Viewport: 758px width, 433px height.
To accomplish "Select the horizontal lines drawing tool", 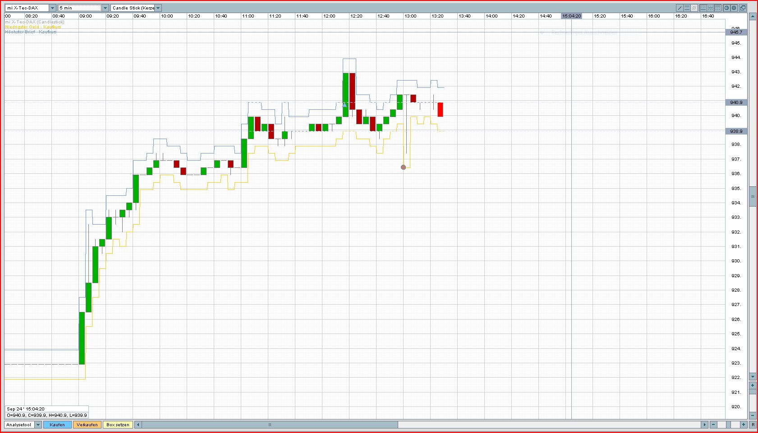I will click(x=687, y=8).
